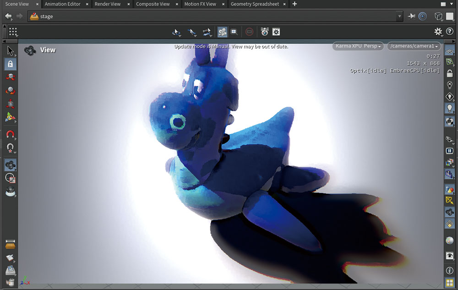Select the arrow Select tool in left toolbar

coord(10,50)
